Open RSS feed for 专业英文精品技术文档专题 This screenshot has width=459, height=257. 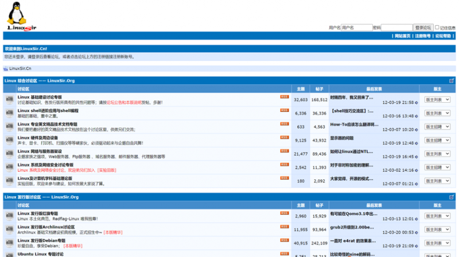[284, 124]
